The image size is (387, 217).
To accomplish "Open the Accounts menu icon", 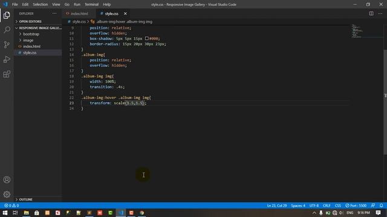I will pos(7,180).
